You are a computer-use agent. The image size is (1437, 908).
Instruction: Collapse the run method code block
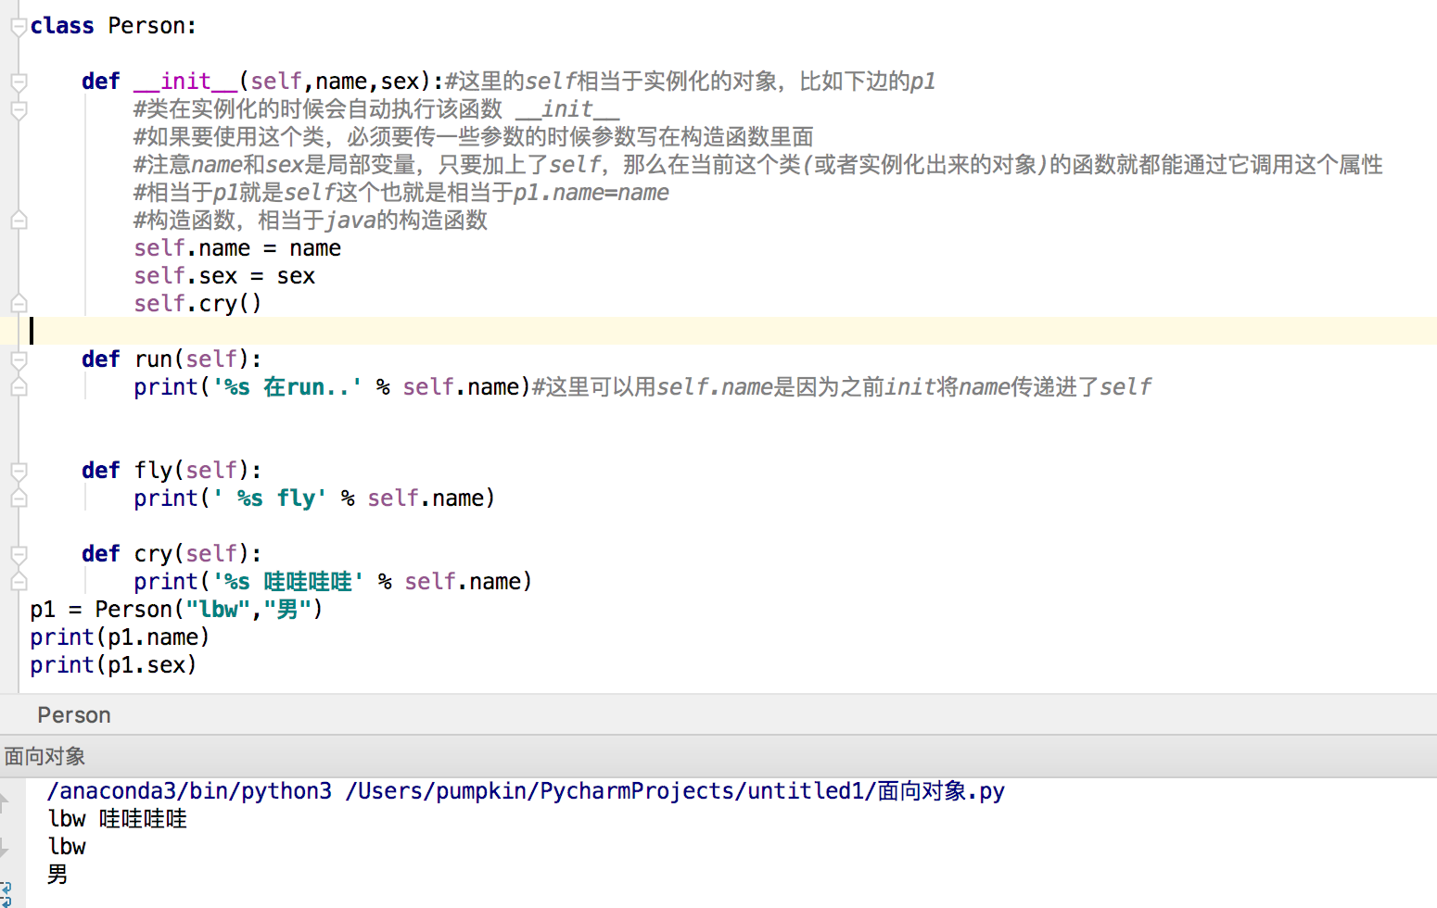(x=19, y=359)
